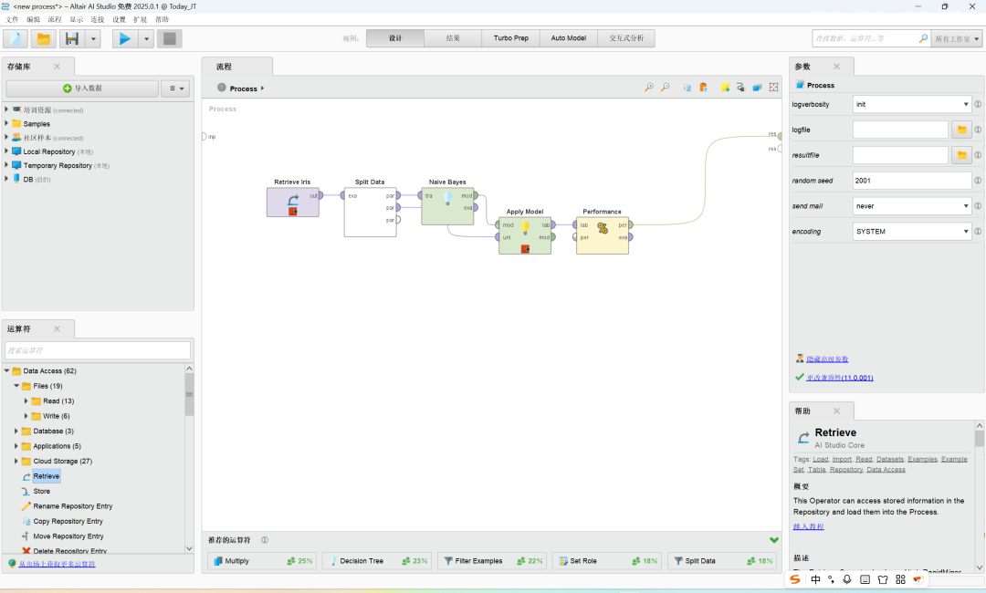Click the auto-wire plug icon
986x593 pixels.
[740, 88]
